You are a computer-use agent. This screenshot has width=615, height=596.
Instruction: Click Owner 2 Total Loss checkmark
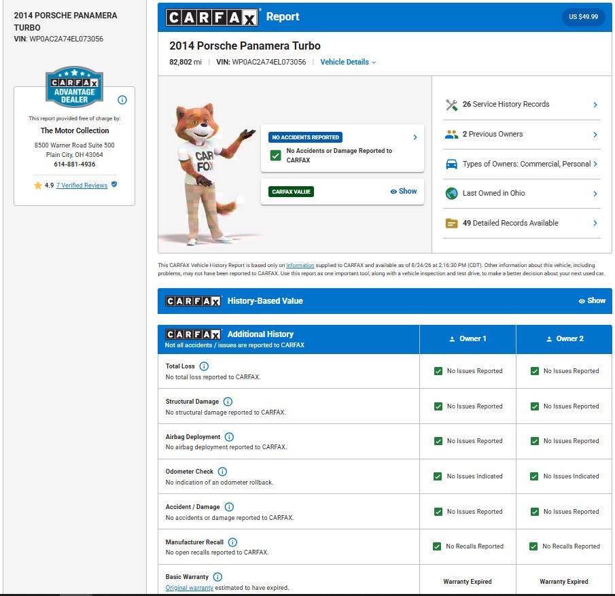tap(535, 371)
